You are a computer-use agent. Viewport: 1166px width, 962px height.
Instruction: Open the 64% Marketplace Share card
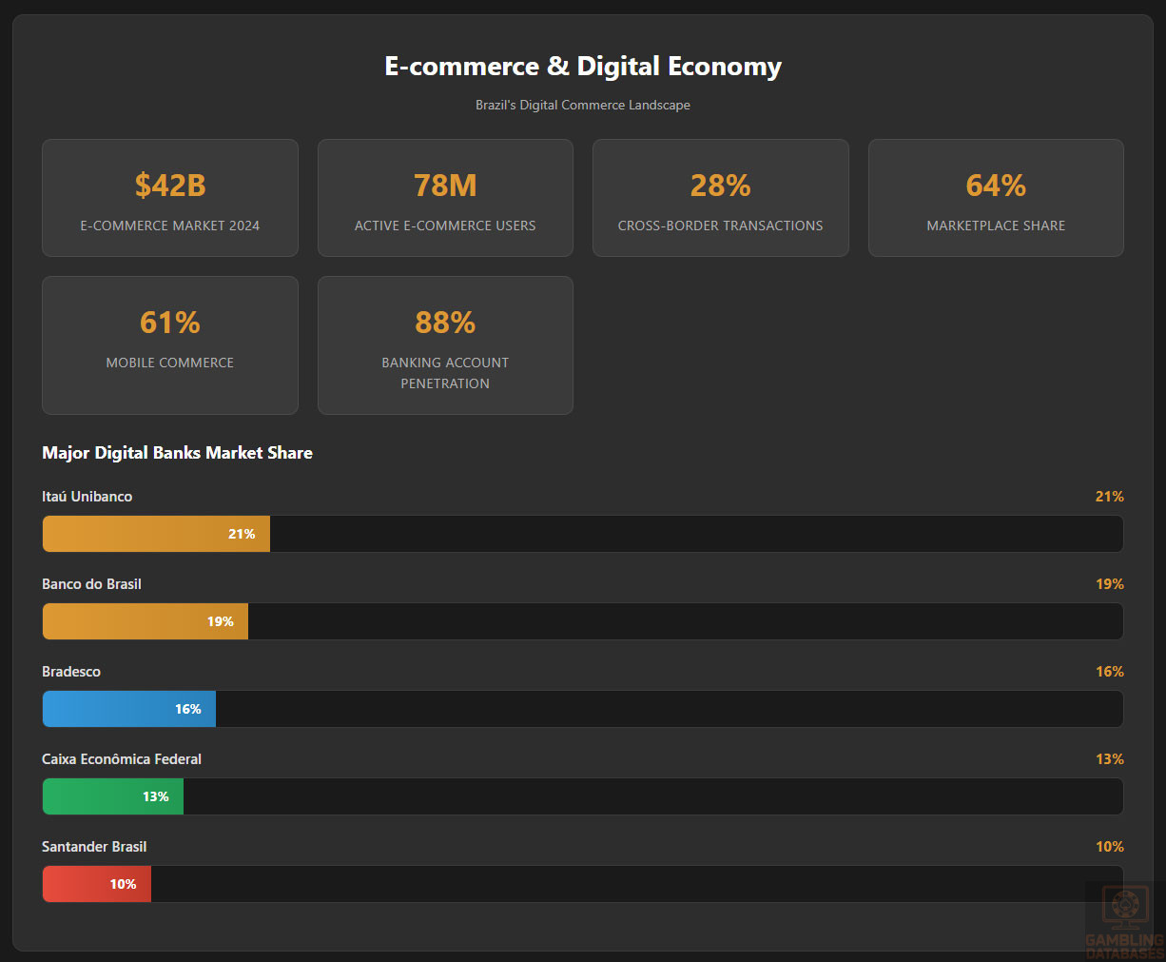pos(996,198)
